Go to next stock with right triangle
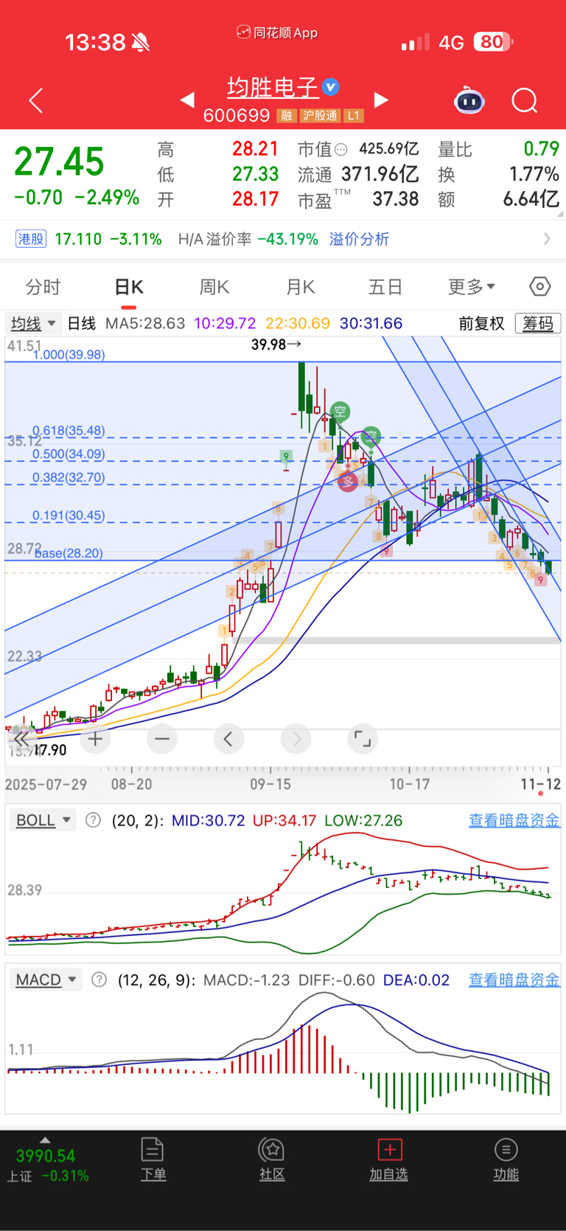 pyautogui.click(x=381, y=100)
